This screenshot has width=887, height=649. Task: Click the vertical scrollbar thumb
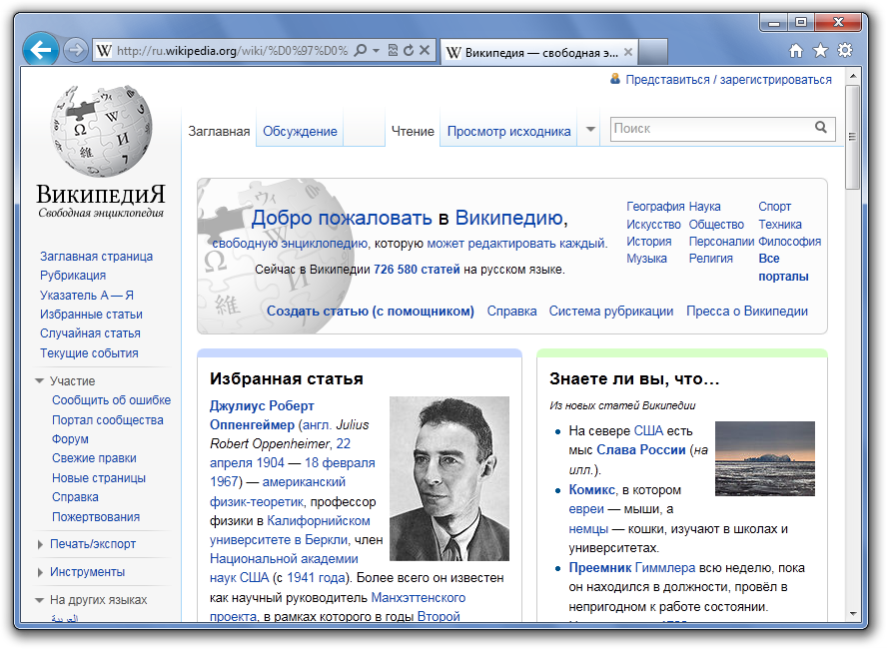(x=853, y=137)
